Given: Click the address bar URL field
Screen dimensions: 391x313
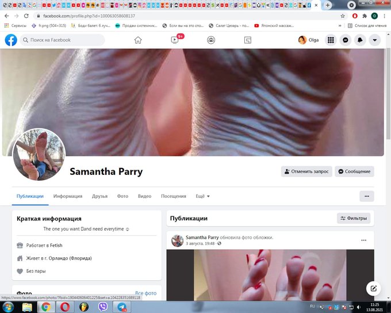Looking at the screenshot, I should click(x=187, y=16).
